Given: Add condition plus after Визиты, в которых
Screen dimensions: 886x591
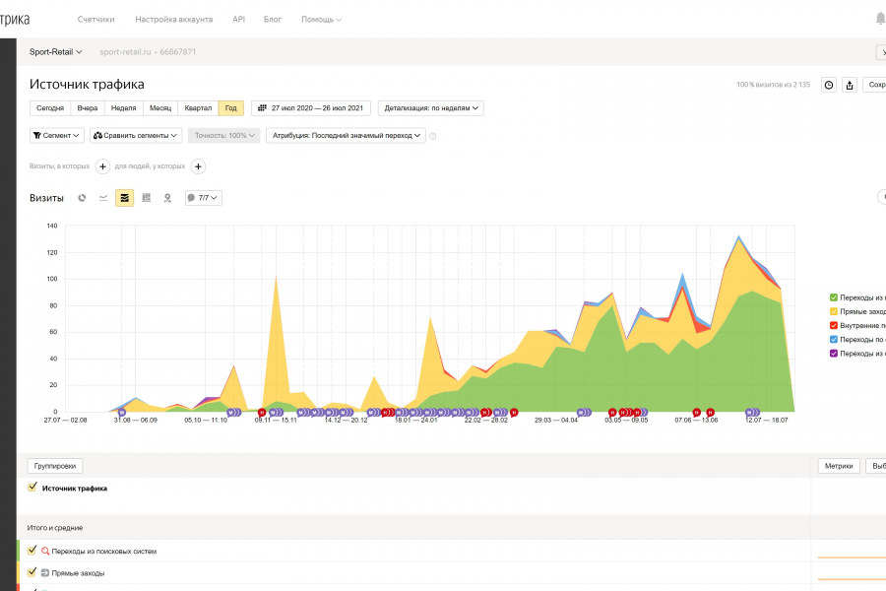Looking at the screenshot, I should [x=102, y=166].
